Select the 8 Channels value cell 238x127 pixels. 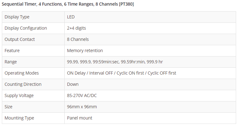pyautogui.click(x=78, y=39)
